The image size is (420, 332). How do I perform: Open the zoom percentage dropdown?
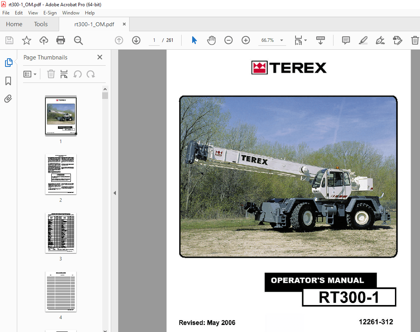point(281,40)
